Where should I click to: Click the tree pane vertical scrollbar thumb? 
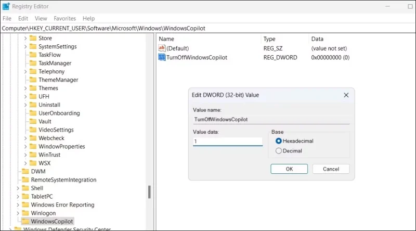(149, 192)
